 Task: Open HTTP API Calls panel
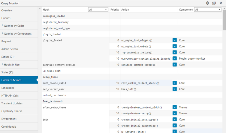coord(19,96)
